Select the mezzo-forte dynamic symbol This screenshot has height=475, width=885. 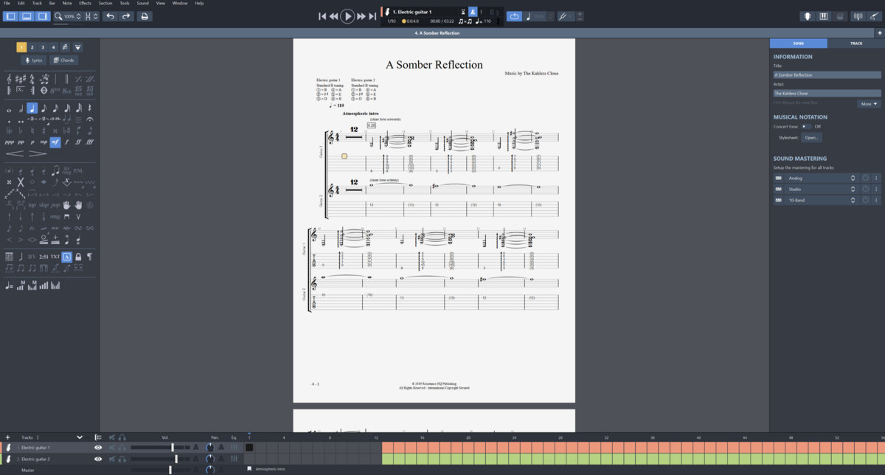coord(55,142)
